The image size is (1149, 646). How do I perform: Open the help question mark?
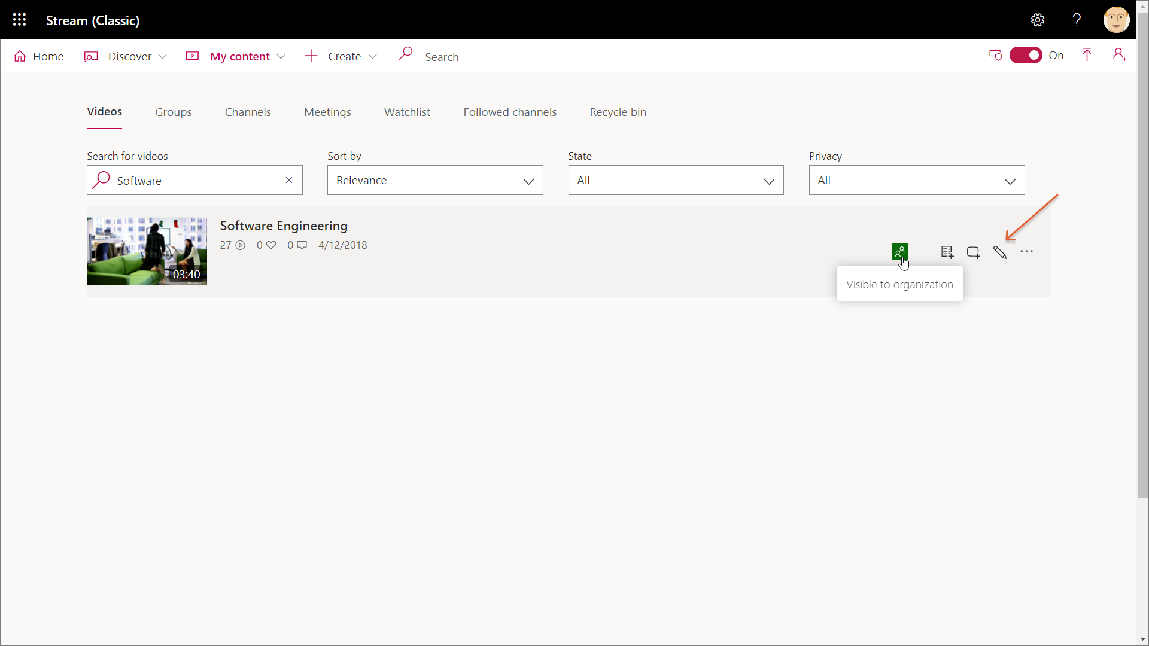tap(1077, 20)
